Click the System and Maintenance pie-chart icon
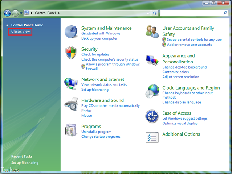The height and width of the screenshot is (174, 232). pos(71,32)
